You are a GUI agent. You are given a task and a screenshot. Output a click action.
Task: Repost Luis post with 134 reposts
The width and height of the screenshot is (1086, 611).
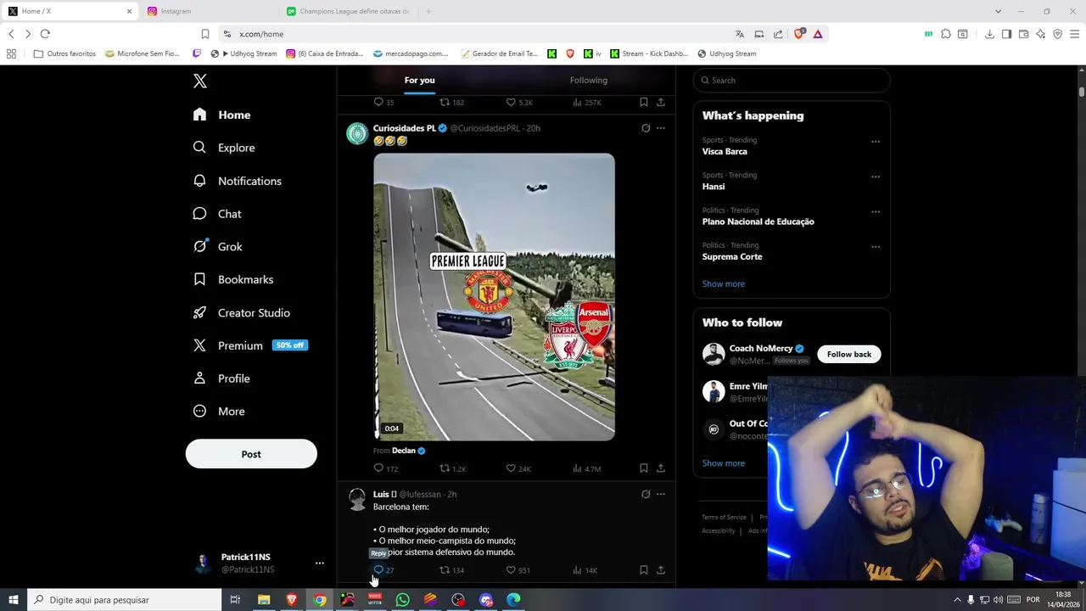(x=451, y=570)
